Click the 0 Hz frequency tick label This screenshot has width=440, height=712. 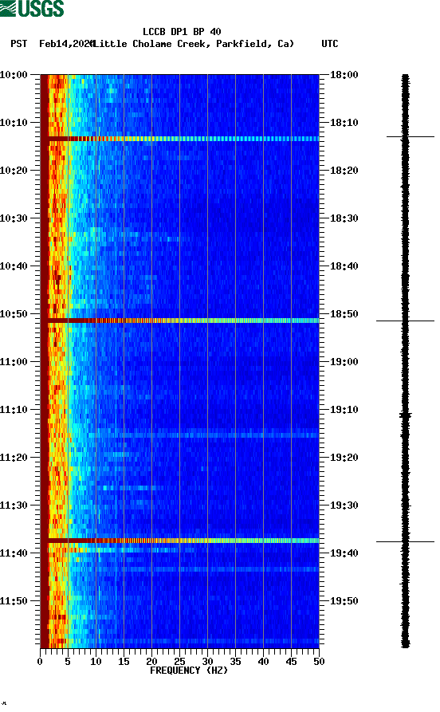[x=40, y=662]
